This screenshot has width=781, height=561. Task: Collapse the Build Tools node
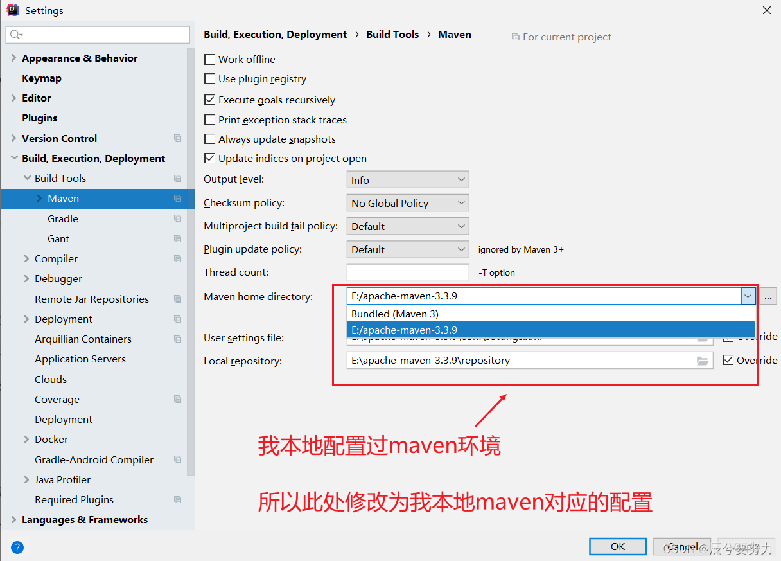tap(26, 178)
